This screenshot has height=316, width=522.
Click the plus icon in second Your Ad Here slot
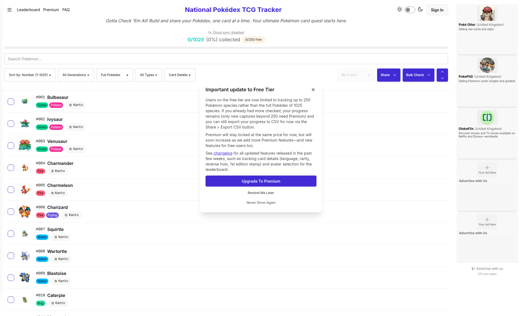487,220
